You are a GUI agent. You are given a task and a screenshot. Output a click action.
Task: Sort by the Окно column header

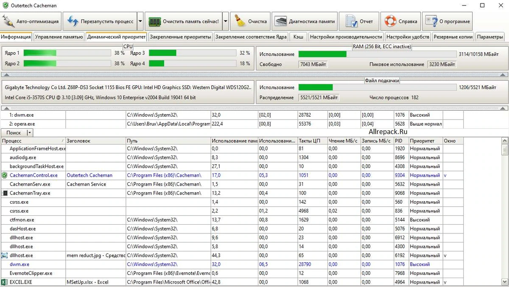[x=453, y=141]
